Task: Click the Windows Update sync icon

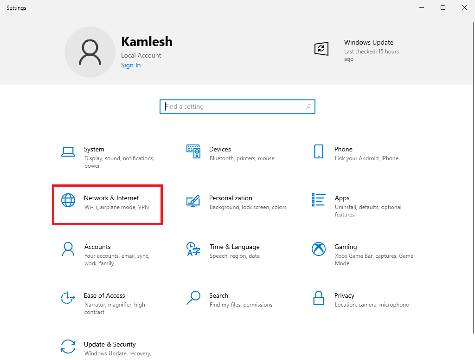Action: click(321, 48)
